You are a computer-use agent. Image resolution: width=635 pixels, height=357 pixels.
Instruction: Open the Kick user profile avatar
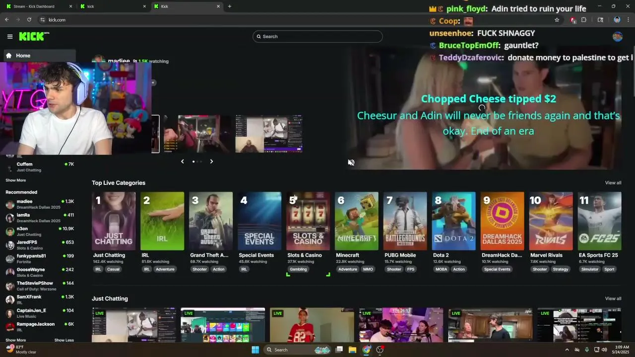[618, 36]
